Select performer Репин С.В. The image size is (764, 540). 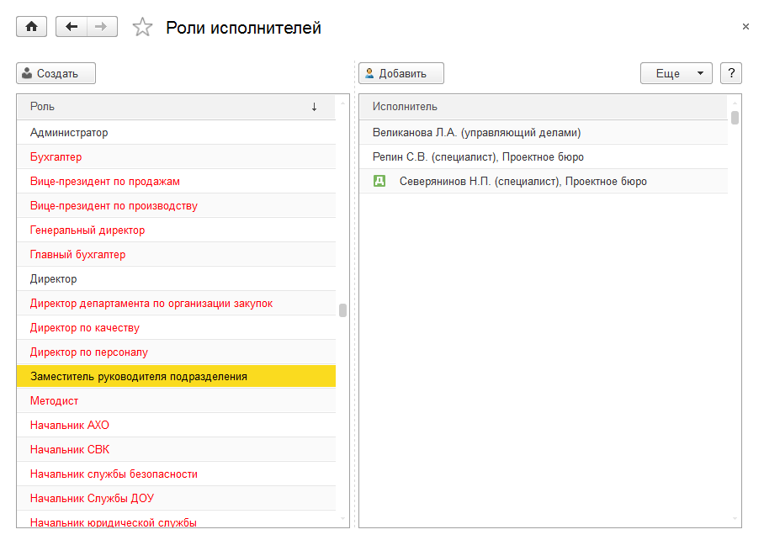478,156
